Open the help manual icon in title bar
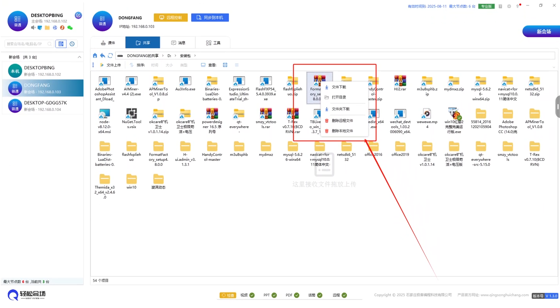560x308 pixels. click(x=500, y=6)
